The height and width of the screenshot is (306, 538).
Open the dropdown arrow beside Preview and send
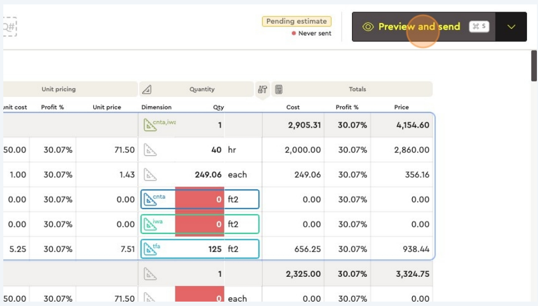click(x=511, y=27)
